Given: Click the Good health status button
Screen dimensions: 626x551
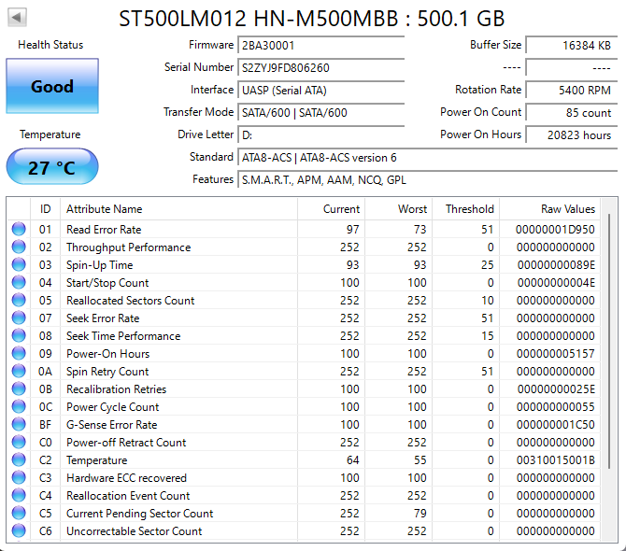Looking at the screenshot, I should [52, 86].
